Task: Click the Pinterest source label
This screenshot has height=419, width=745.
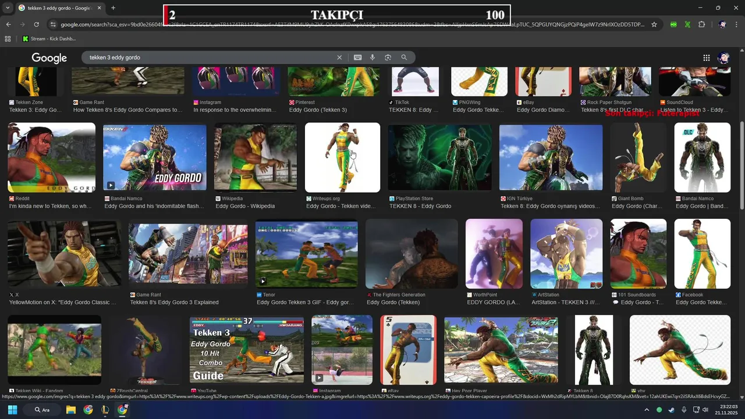Action: tap(305, 102)
